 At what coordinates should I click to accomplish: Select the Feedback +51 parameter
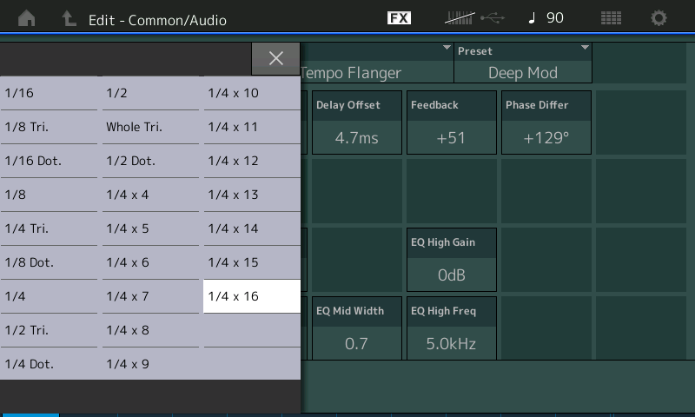point(452,122)
